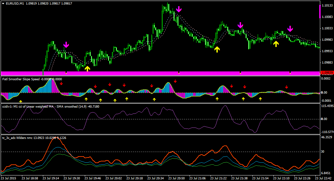Select the leftmost yellow buy arrow on price chart
The height and width of the screenshot is (181, 334).
tap(87, 68)
